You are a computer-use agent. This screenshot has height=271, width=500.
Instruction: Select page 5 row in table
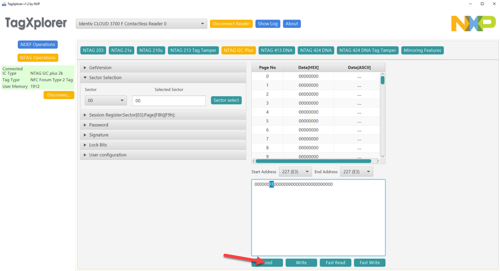coord(316,121)
